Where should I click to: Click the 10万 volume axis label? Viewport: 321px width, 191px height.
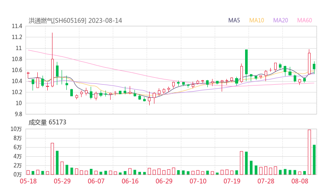[16, 129]
